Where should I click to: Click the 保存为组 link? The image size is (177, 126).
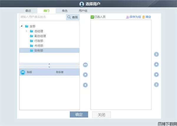pos(135,17)
